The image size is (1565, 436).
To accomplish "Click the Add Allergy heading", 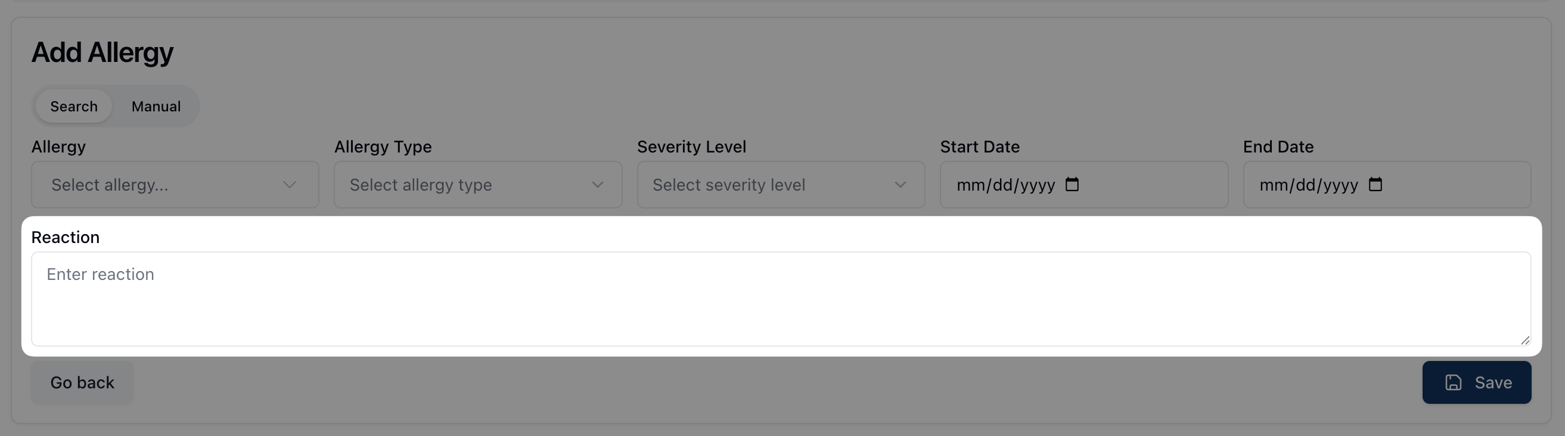I will pos(102,52).
